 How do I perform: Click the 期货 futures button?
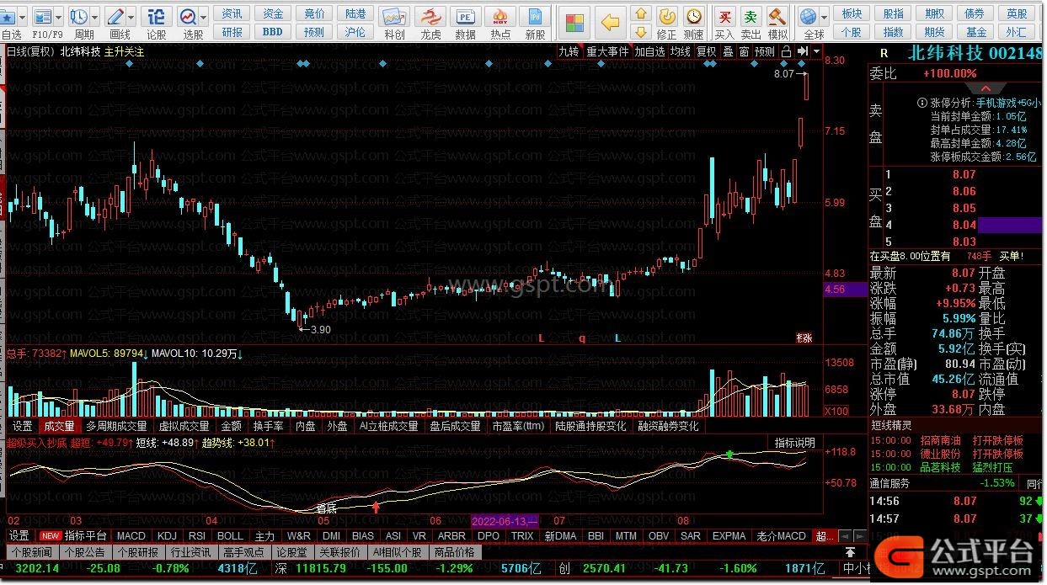pos(935,31)
